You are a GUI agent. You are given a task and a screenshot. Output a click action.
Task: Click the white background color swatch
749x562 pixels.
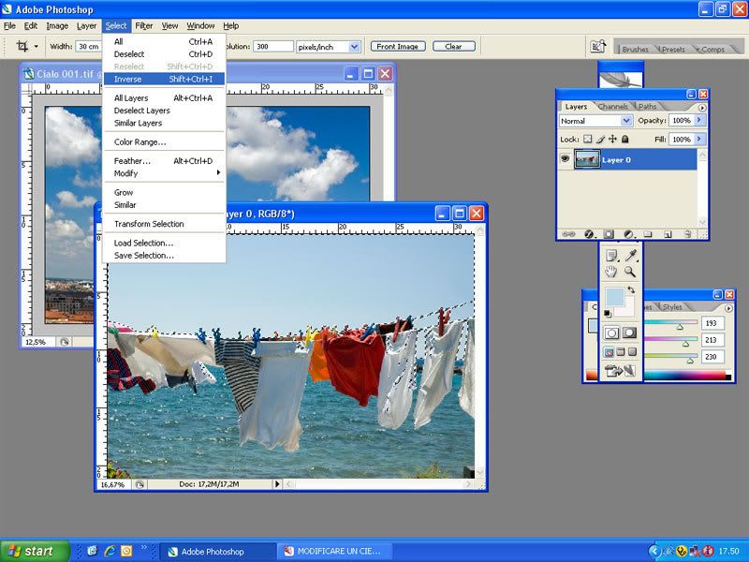tap(627, 310)
